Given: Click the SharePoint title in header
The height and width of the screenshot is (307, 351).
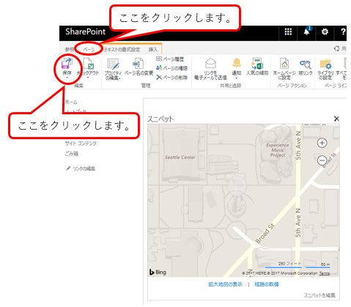Looking at the screenshot, I should point(85,32).
